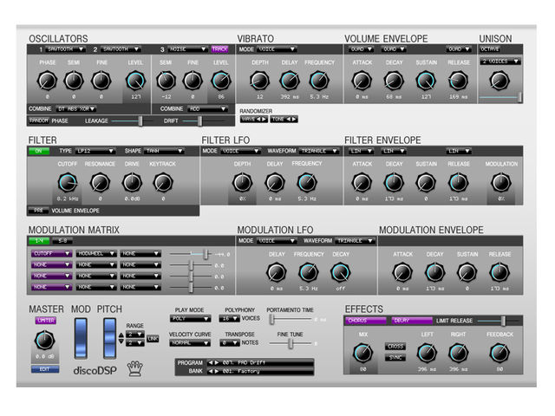Click the Filter Envelope Decay knob
The width and height of the screenshot is (555, 416).
394,183
